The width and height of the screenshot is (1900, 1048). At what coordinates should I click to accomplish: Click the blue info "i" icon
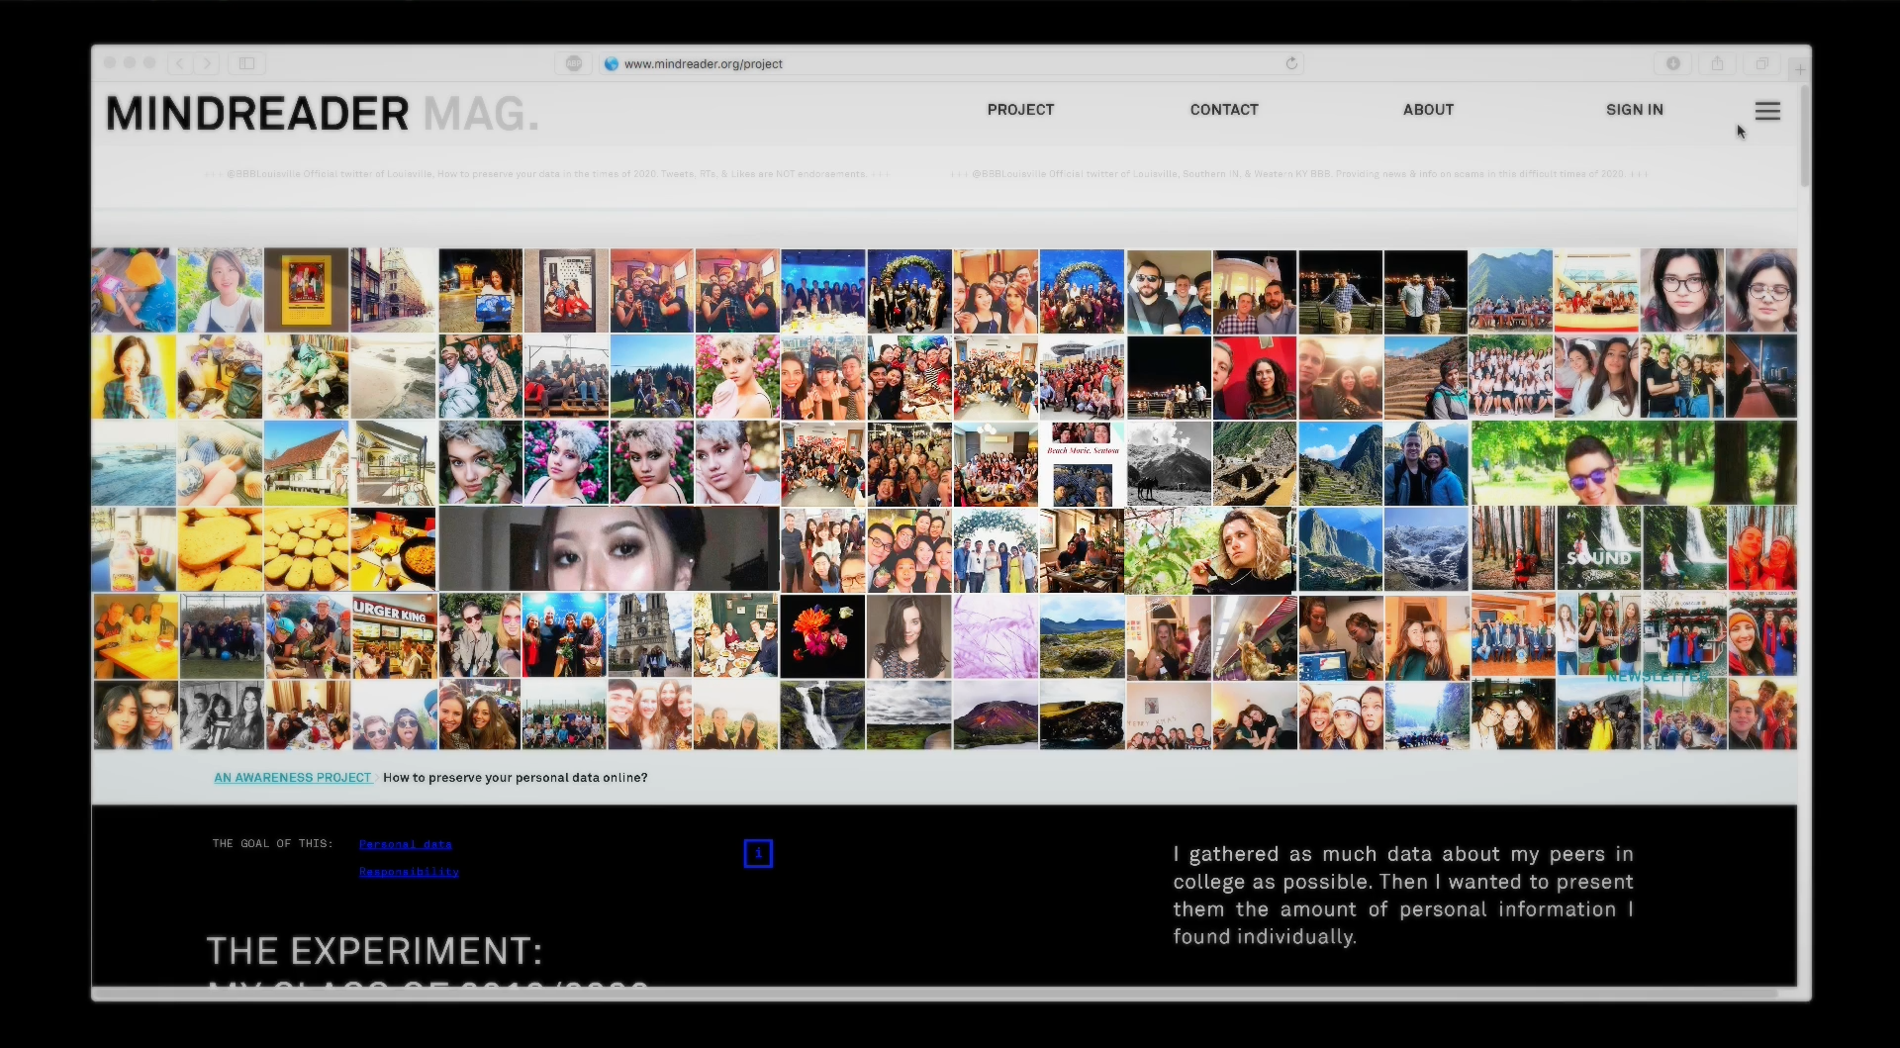758,853
